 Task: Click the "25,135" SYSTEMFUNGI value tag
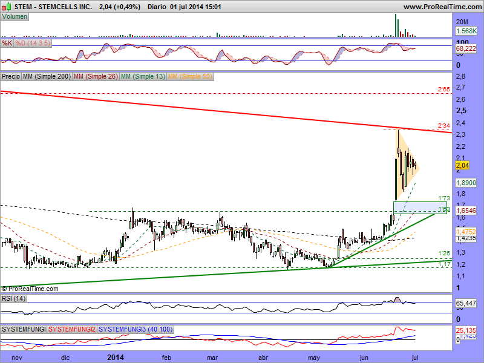coord(466,330)
